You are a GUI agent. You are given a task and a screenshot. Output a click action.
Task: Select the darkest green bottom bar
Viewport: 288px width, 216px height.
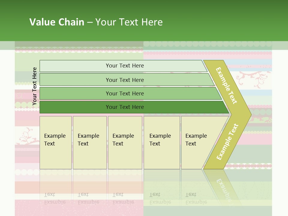tap(124, 107)
